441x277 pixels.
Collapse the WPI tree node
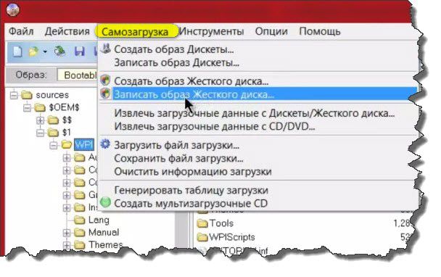click(53, 145)
